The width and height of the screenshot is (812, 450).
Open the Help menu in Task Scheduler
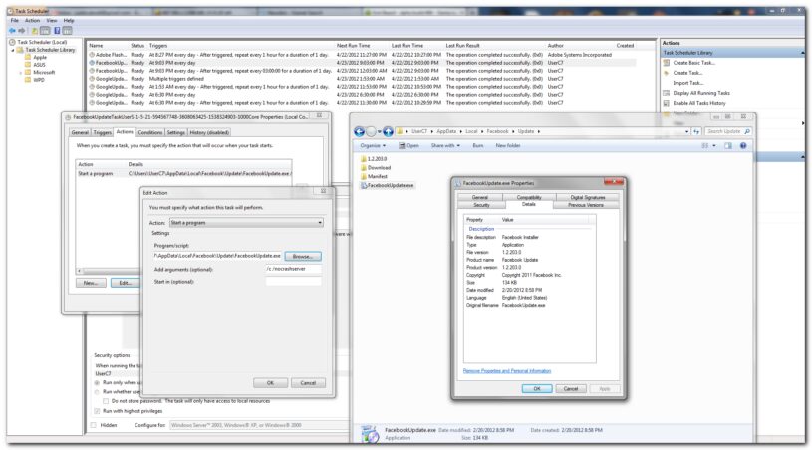69,20
